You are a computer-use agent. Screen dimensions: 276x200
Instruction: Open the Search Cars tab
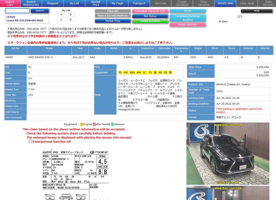coord(10,3)
